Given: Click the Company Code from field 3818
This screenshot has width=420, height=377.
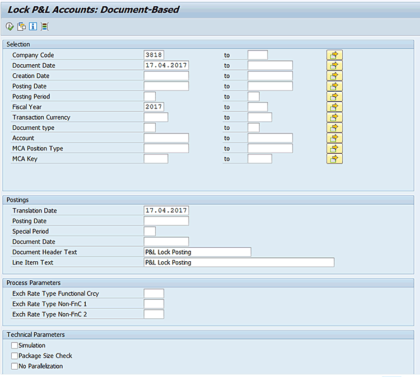Looking at the screenshot, I should 154,55.
